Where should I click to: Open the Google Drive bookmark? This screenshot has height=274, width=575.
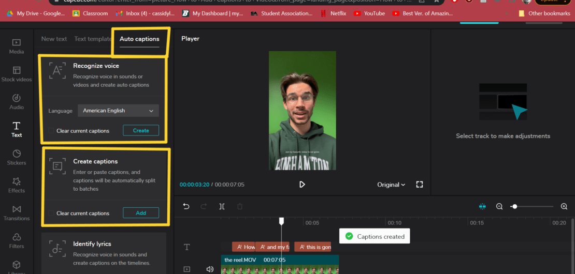(35, 13)
